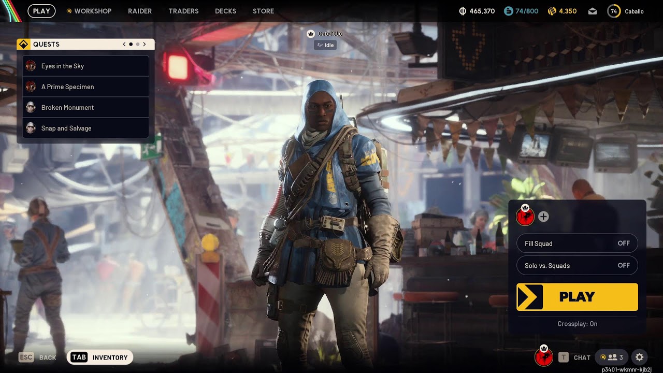Open the Eyes in the Sky quest
663x373 pixels.
(x=85, y=66)
